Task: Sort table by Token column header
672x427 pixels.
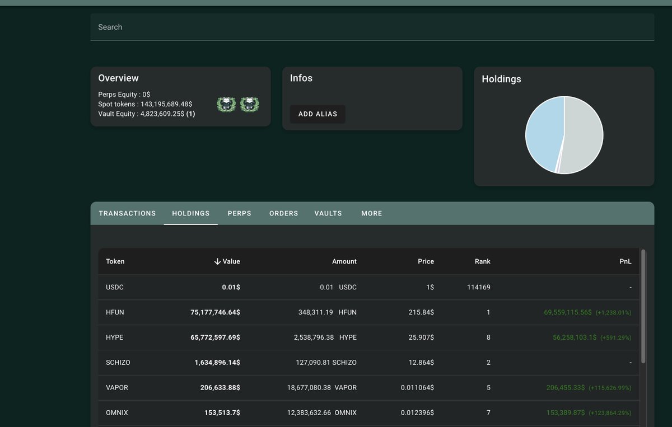Action: [115, 261]
